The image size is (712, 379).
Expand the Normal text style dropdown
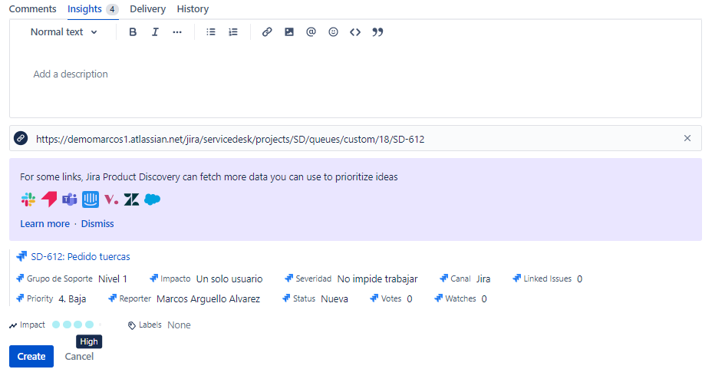coord(64,32)
